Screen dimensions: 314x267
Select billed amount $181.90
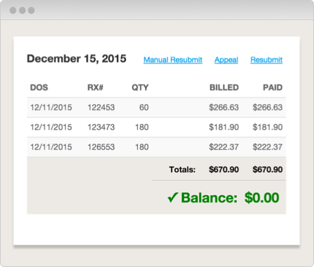(224, 127)
